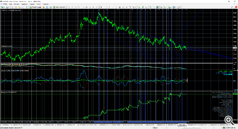Select the Trendline drawing tool
Image resolution: width=238 pixels, height=129 pixels.
click(x=116, y=7)
